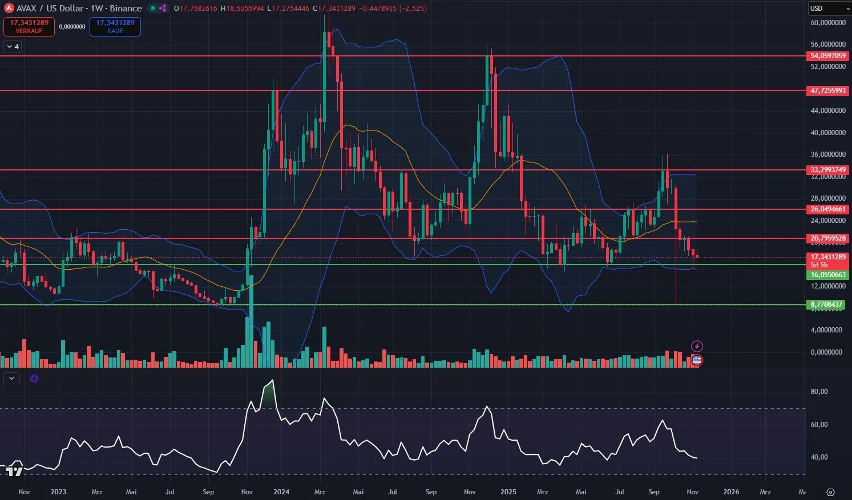
Task: Click the lightning bolt instant-trading icon on chart
Action: coord(697,346)
